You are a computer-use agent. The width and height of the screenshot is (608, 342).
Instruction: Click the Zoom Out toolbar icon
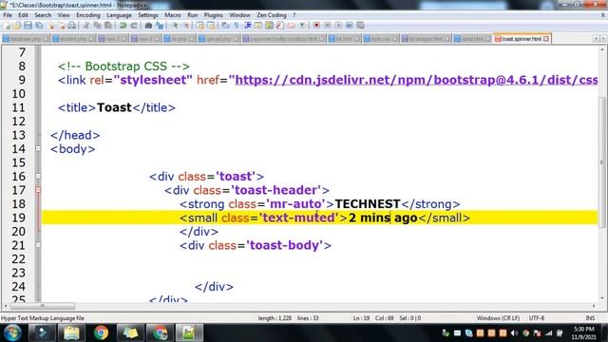pos(186,26)
